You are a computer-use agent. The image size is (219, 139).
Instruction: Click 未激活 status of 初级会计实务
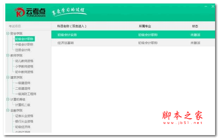coord(195,35)
